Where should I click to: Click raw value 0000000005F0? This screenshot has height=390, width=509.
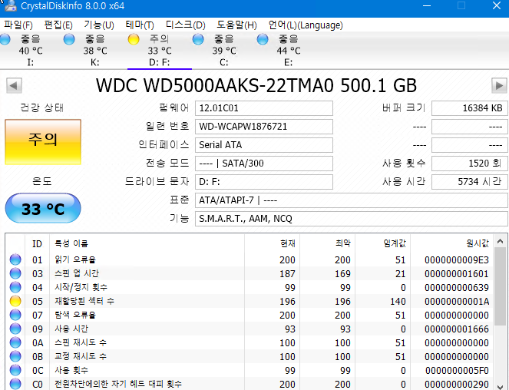point(457,371)
